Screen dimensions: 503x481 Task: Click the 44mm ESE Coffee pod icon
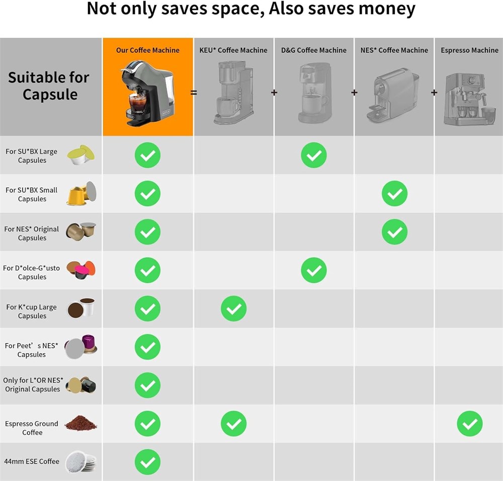click(80, 461)
